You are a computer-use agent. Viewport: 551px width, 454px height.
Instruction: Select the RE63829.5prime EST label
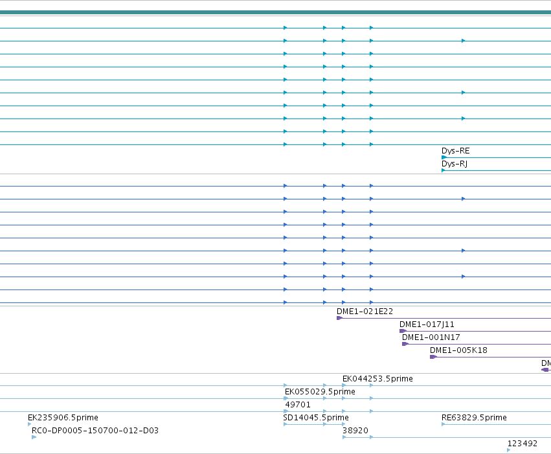474,418
